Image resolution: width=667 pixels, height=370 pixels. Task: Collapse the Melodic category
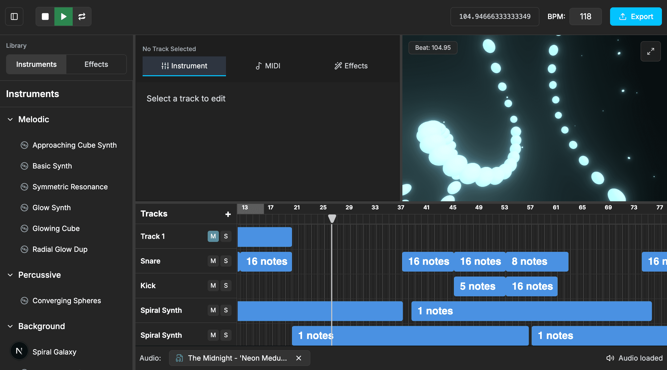10,119
